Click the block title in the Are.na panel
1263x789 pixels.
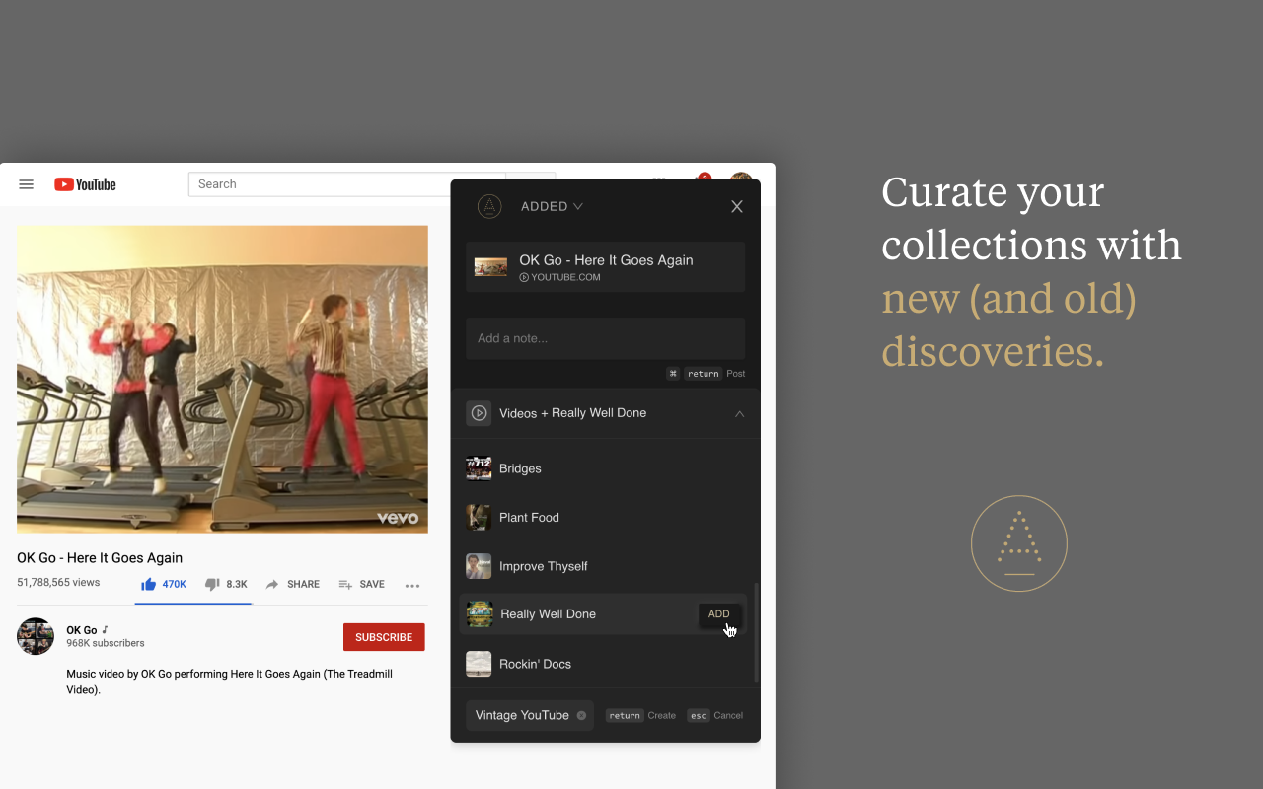click(606, 260)
